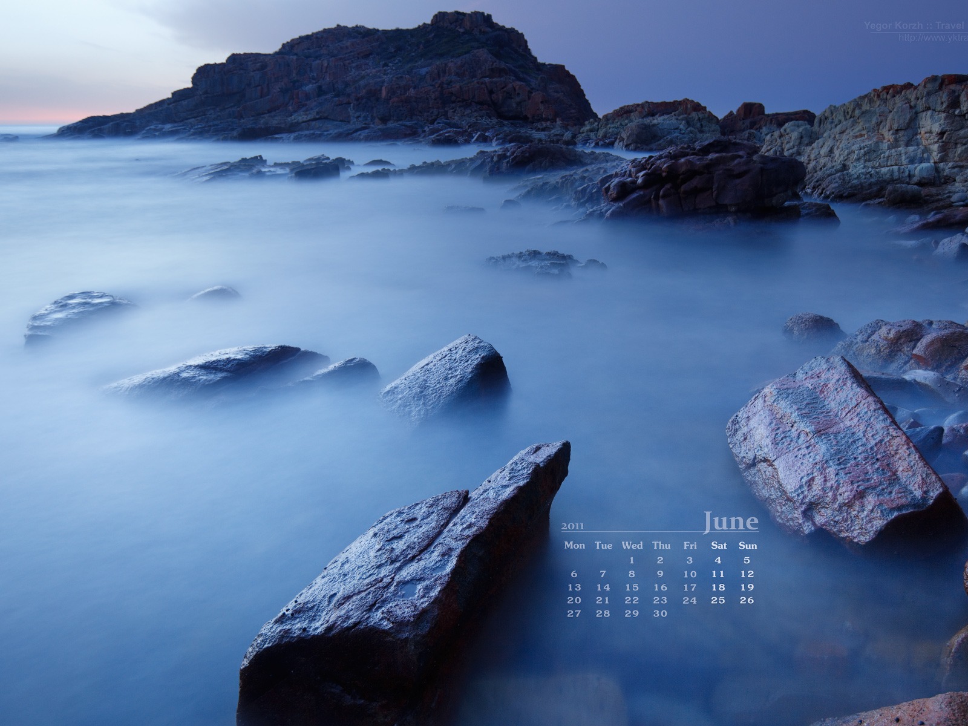Select date 19 in Sunday column
The width and height of the screenshot is (968, 726).
coord(747,587)
